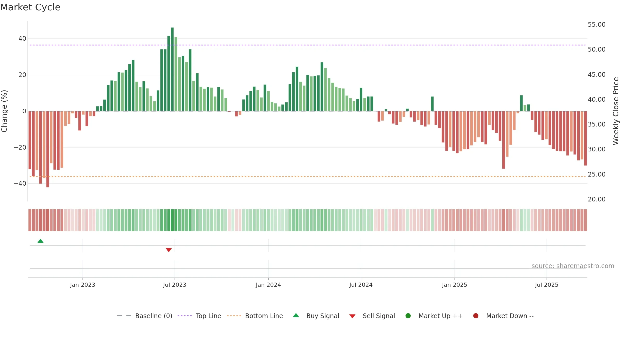Click the 40.00 price axis label
Viewport: 623px width, 350px height.
[x=597, y=99]
